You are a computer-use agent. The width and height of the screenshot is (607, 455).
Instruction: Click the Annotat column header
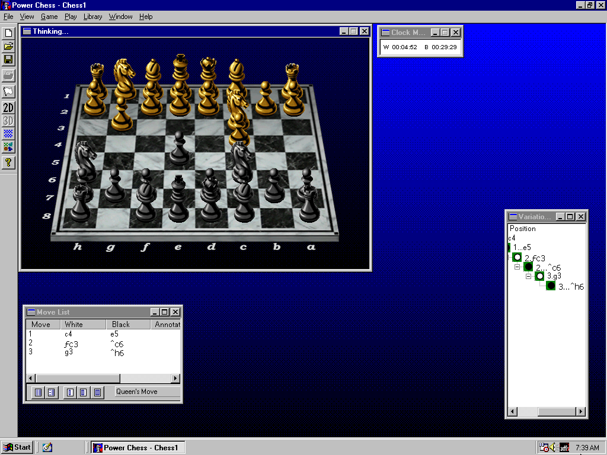[166, 324]
